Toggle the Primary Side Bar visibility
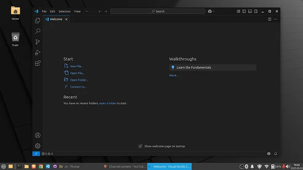303x170 pixels. (244, 11)
